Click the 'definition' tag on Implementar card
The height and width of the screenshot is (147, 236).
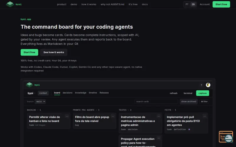(180, 129)
